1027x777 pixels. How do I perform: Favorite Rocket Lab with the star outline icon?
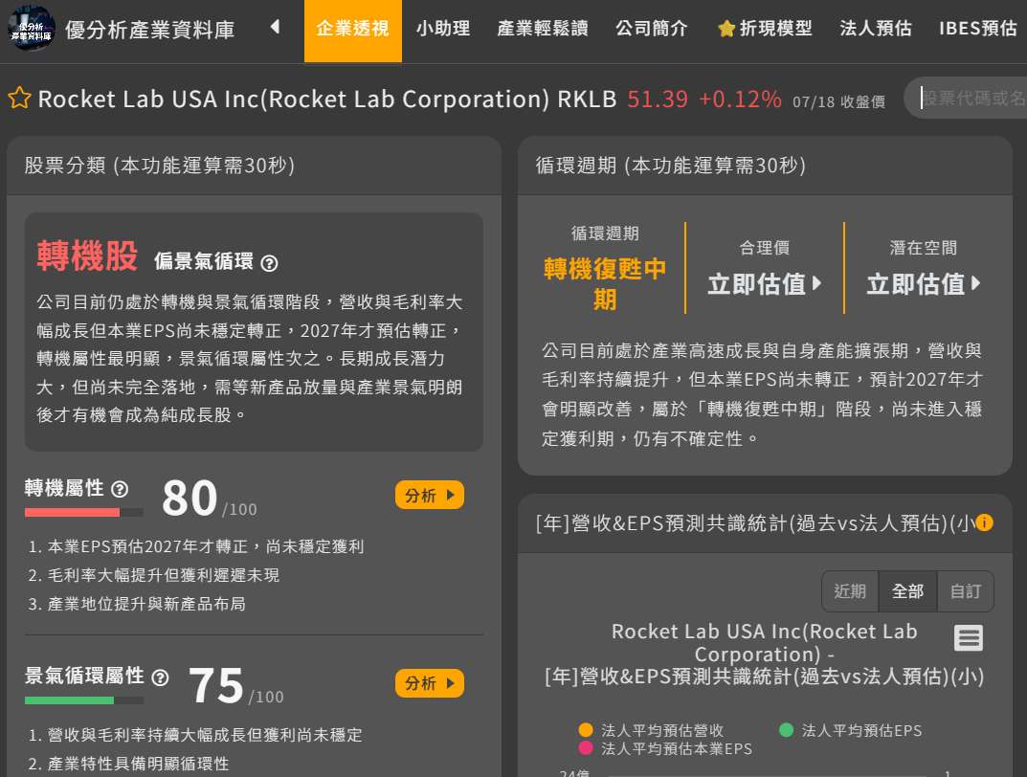click(19, 99)
